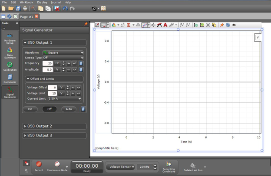Select the text annotation 'A' tool
Viewport: 271px width, 176px height.
pos(165,25)
